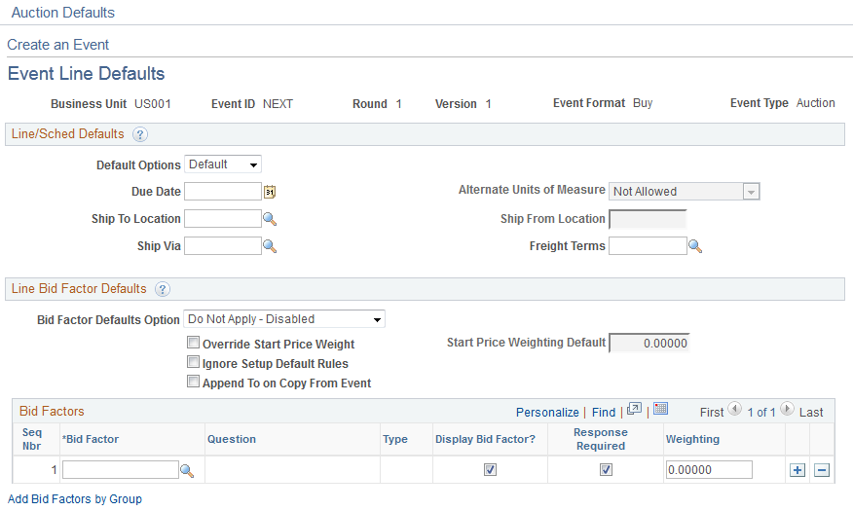Check Ignore Setup Default Rules

(x=193, y=362)
